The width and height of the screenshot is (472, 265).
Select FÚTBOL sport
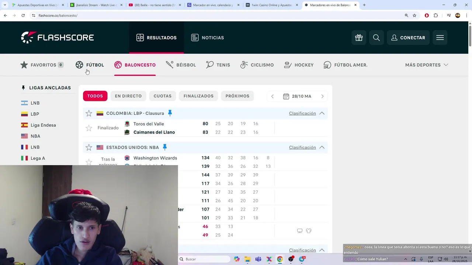tap(90, 65)
